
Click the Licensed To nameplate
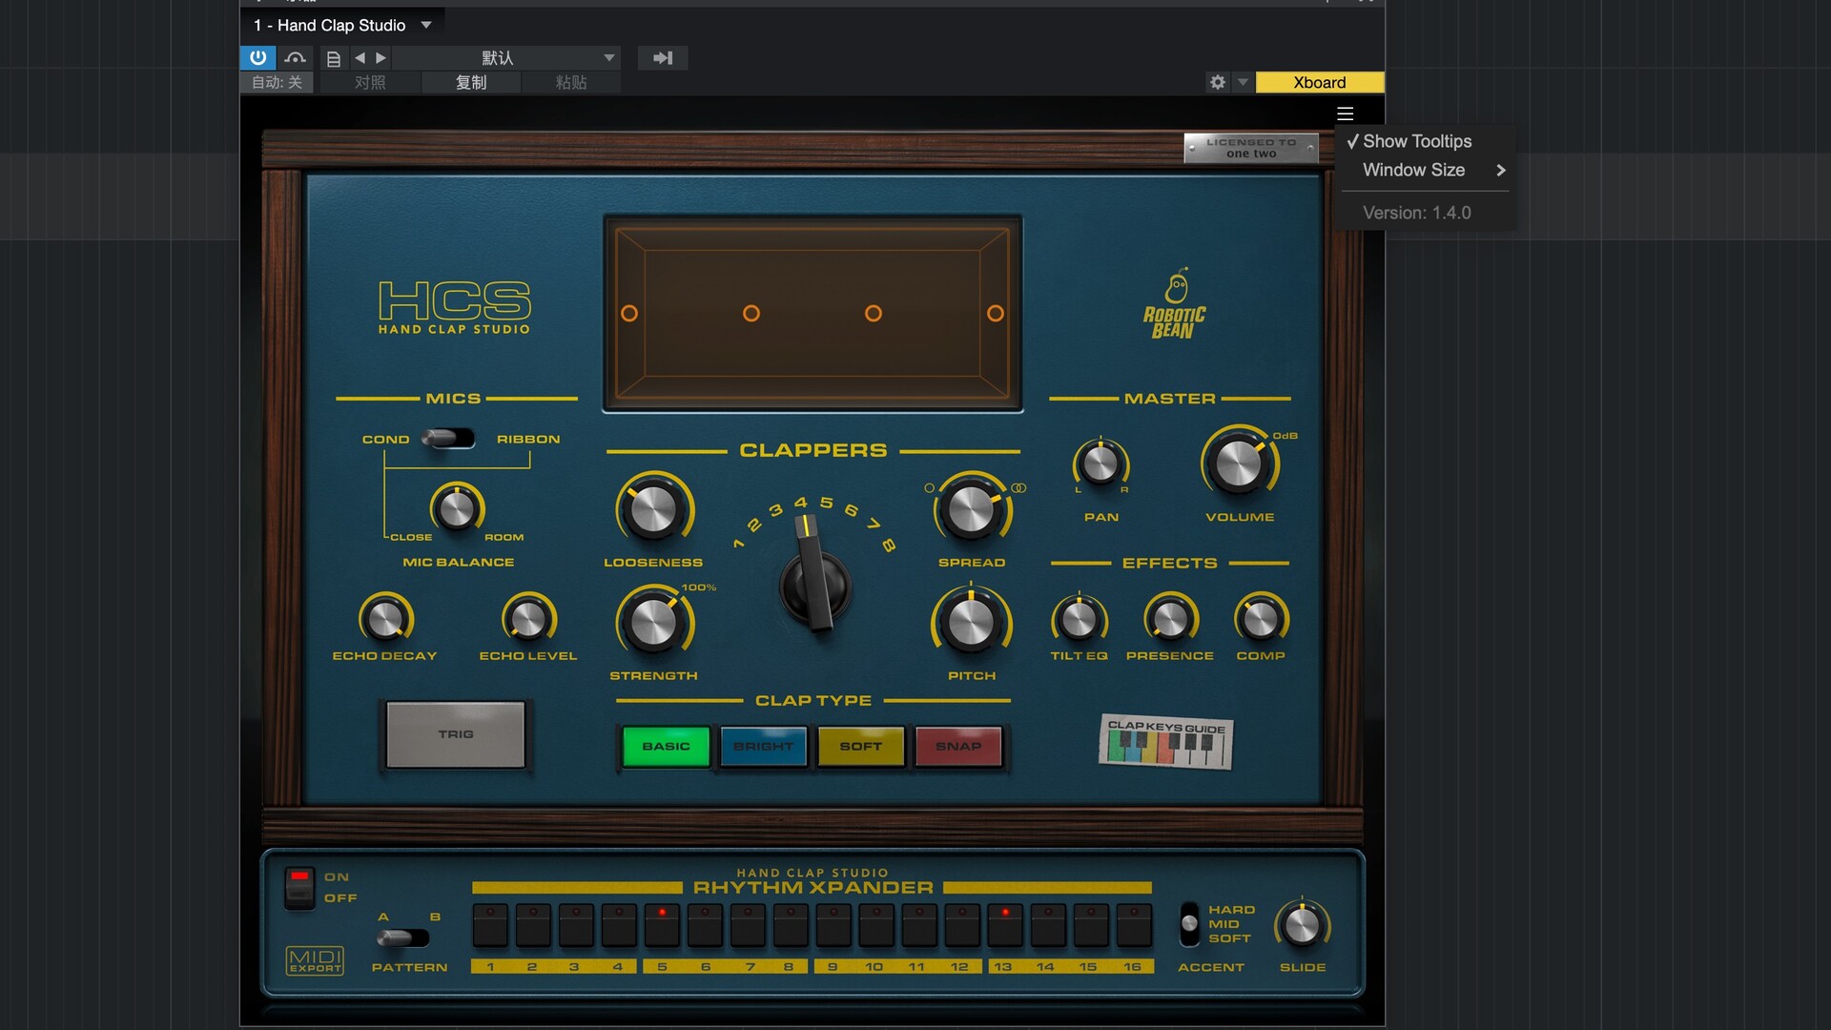[x=1251, y=148]
